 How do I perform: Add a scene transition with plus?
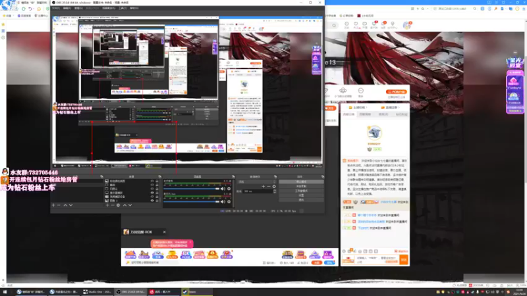coord(263,186)
